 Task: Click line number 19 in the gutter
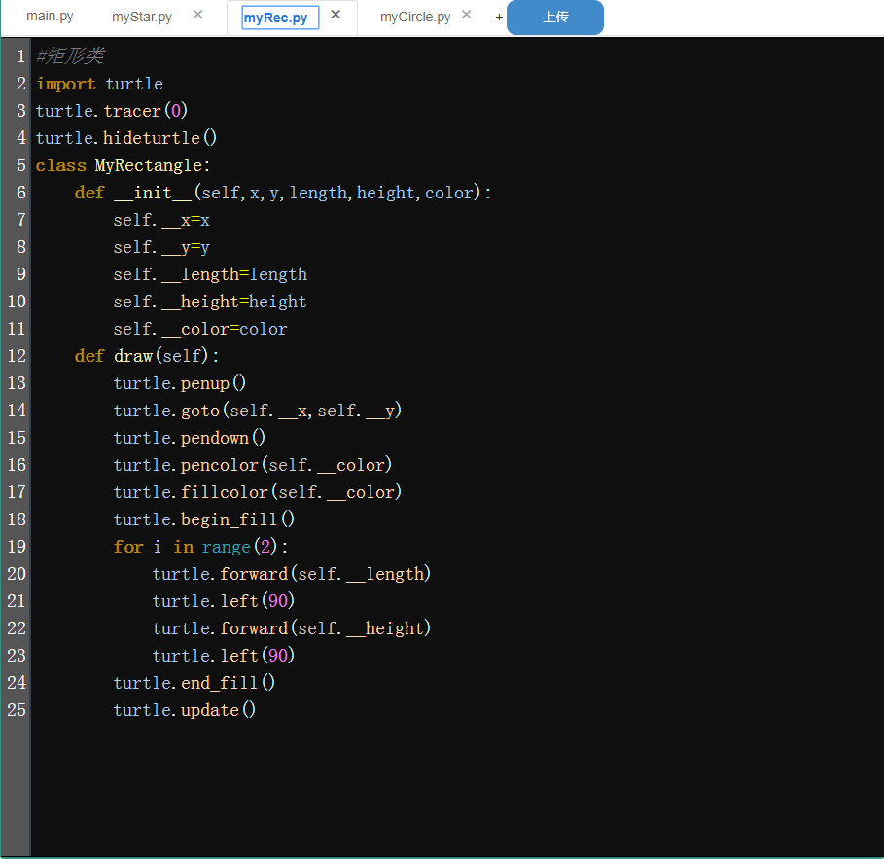coord(16,547)
